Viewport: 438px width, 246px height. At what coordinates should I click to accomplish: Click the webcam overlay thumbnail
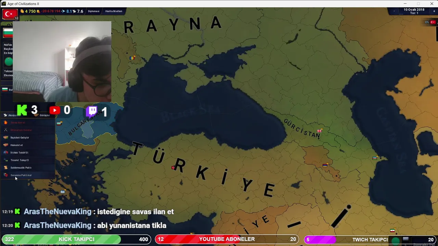point(62,61)
